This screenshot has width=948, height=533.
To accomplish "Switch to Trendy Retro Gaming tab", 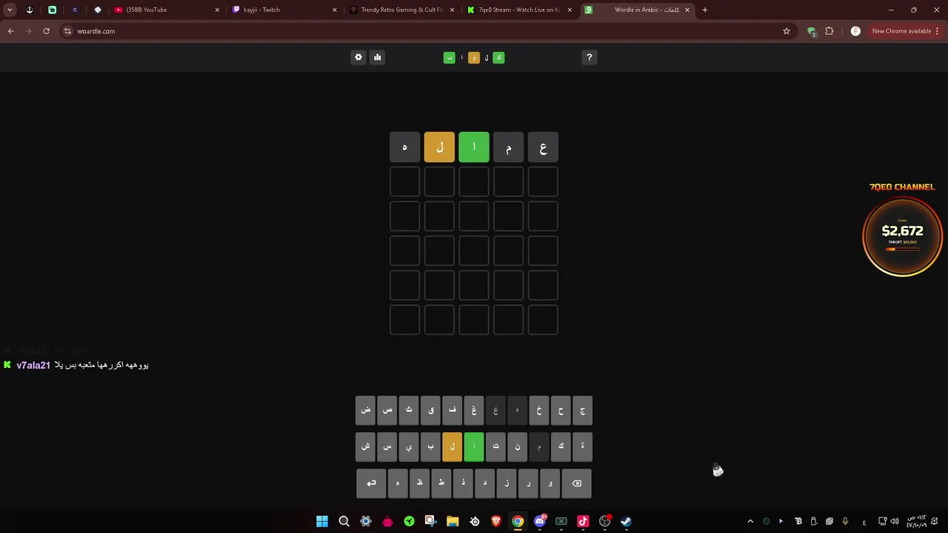I will pos(402,10).
